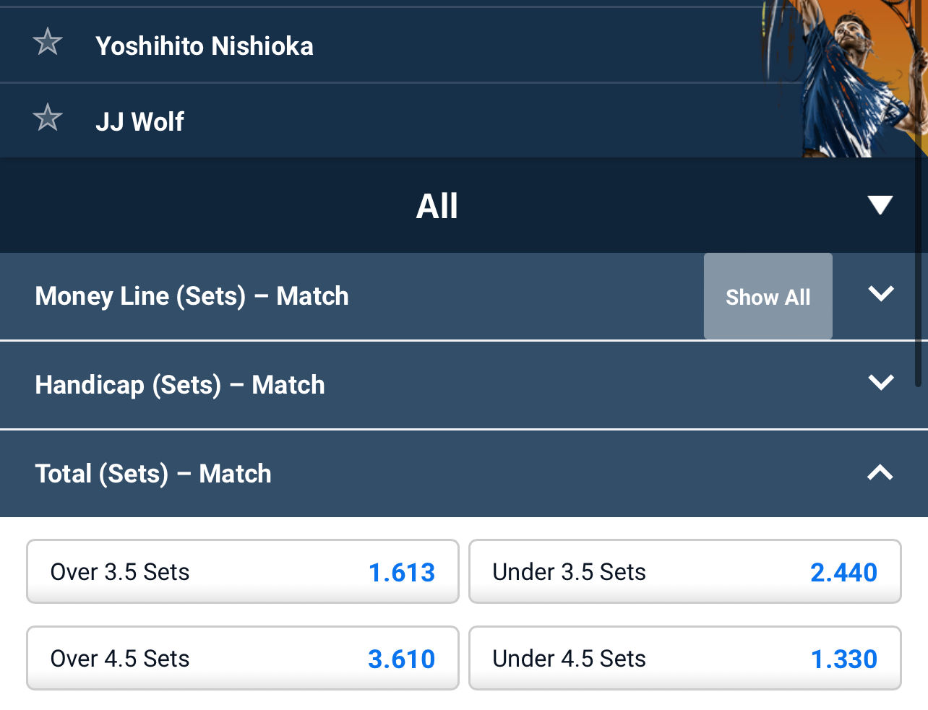The height and width of the screenshot is (710, 928).
Task: Select Over 3.5 Sets at 1.613
Action: 243,571
